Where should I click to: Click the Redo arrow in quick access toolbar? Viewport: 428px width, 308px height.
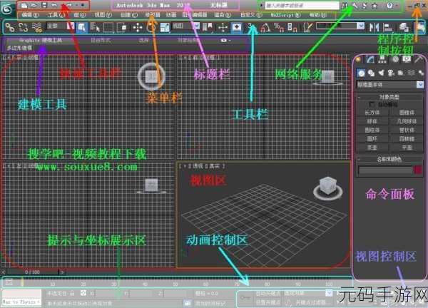[x=68, y=5]
